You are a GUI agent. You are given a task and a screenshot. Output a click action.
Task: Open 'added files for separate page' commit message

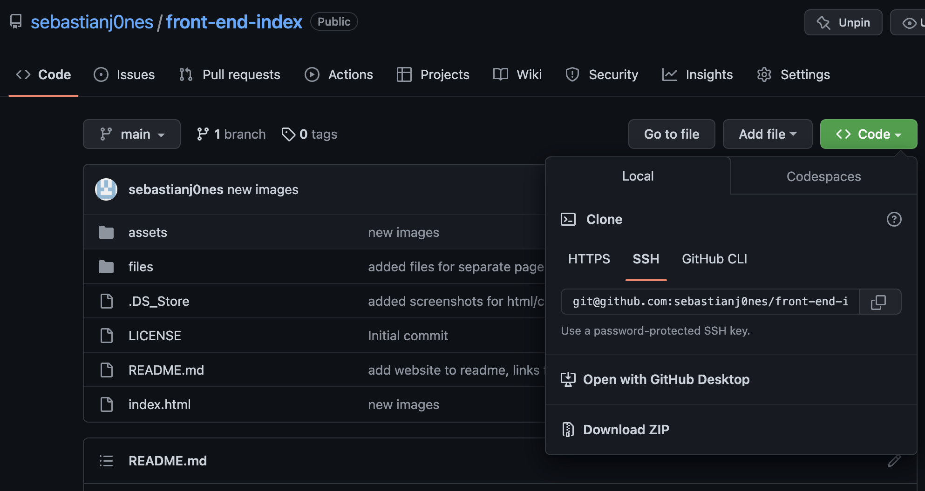[456, 267]
